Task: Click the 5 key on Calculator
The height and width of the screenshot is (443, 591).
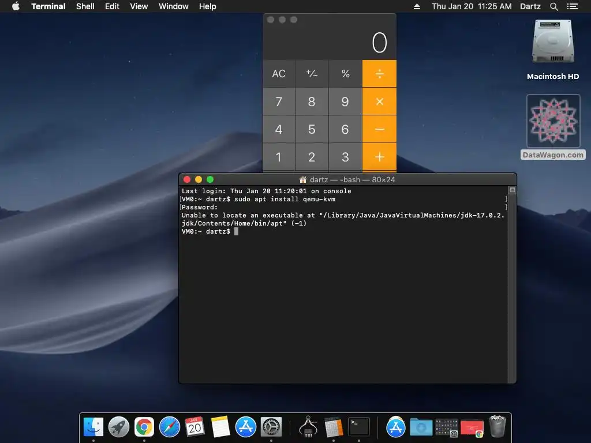Action: (x=312, y=129)
